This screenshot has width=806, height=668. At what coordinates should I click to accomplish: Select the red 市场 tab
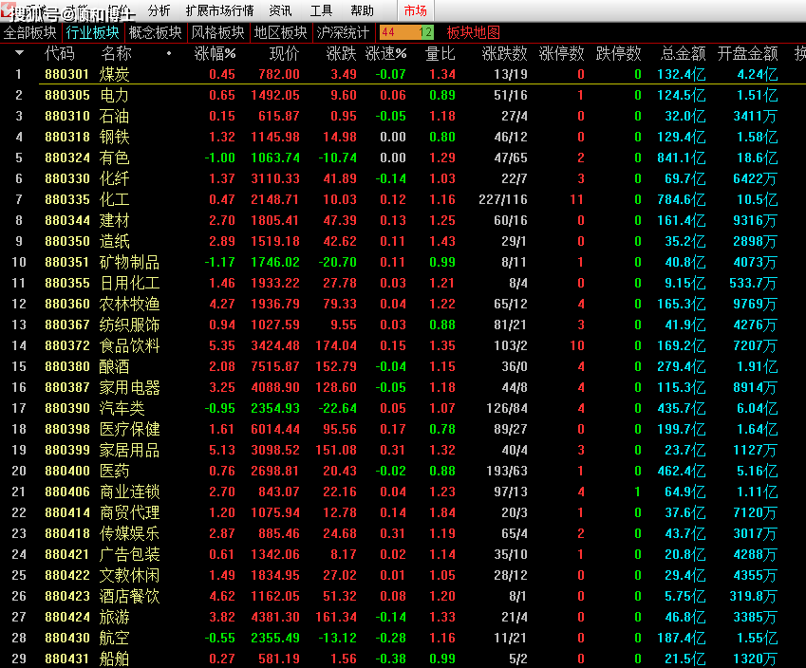coord(415,10)
